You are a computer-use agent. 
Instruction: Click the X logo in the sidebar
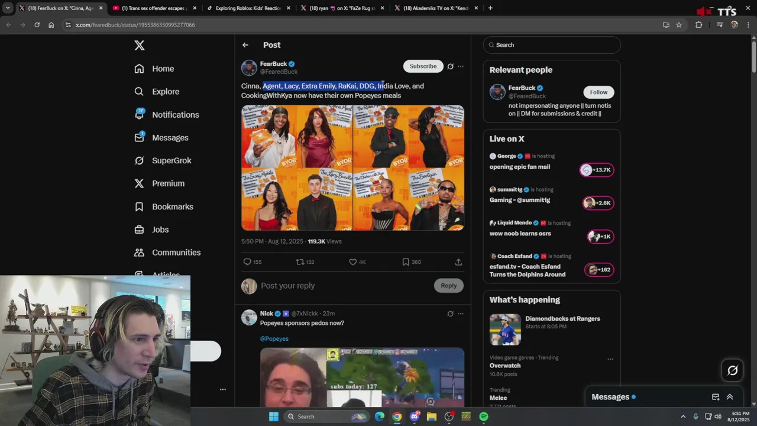(139, 46)
